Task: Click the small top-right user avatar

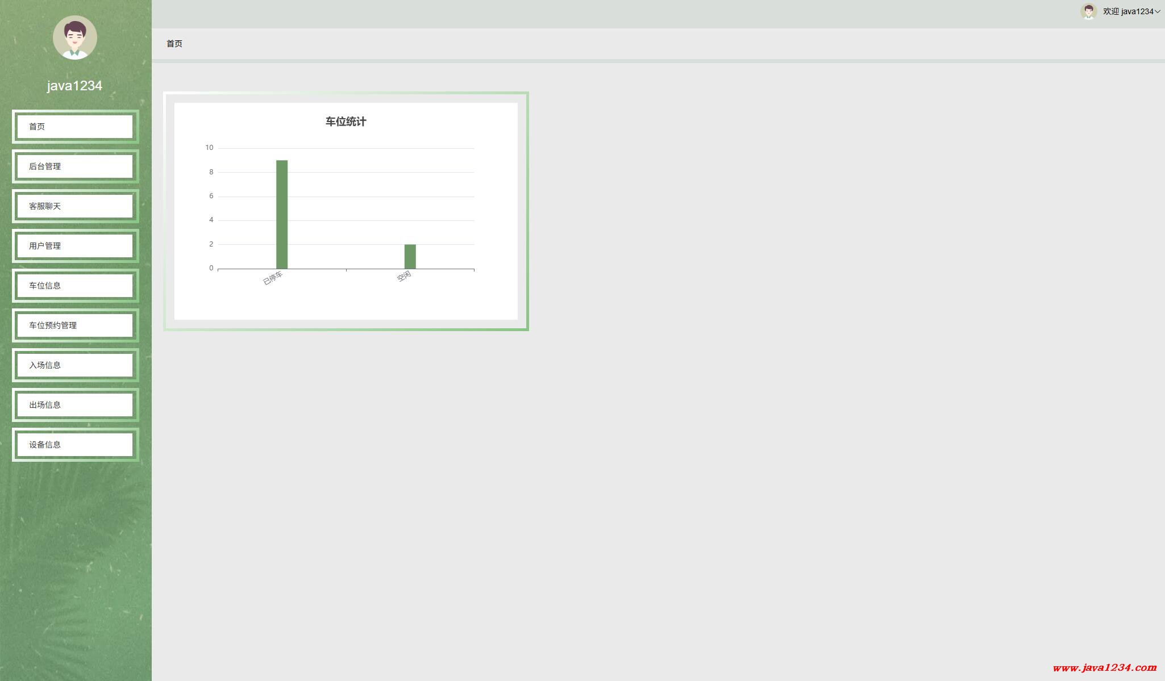Action: (1088, 11)
